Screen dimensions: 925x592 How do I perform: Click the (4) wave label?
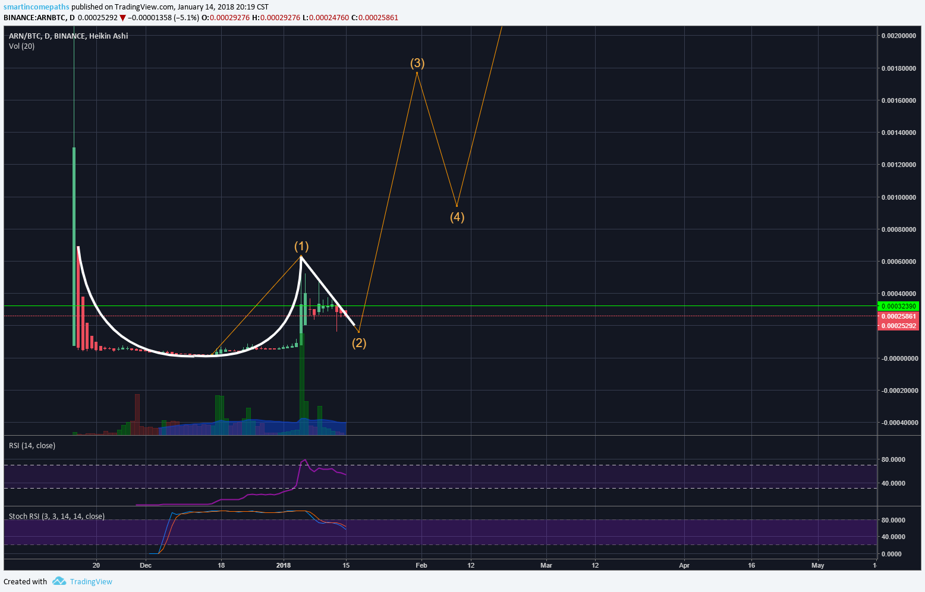(x=457, y=217)
